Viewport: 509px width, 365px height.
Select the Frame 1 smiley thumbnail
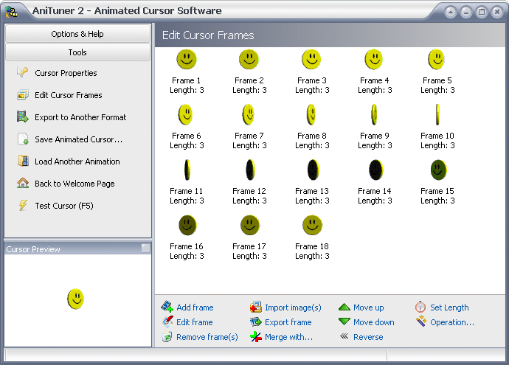tap(187, 60)
